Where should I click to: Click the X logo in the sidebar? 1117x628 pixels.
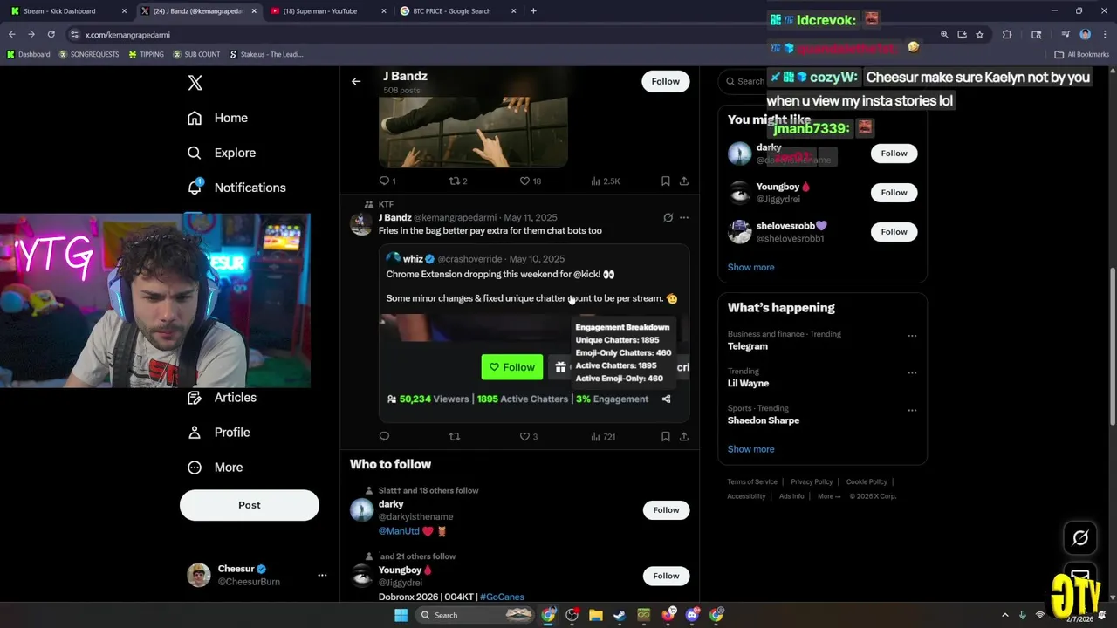[x=195, y=83]
